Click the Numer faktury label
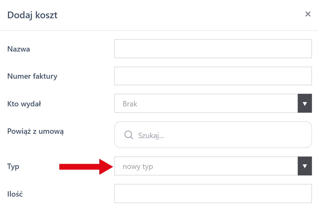The width and height of the screenshot is (318, 206). 32,76
